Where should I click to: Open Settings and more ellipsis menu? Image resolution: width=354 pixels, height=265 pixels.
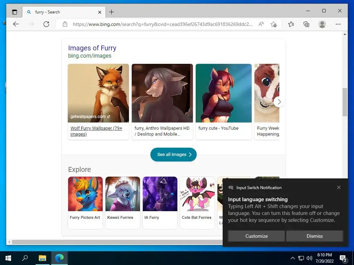click(x=338, y=24)
